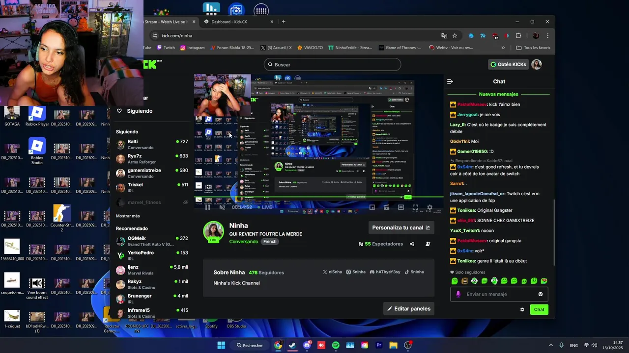
Task: Open OGMeik recommended channel
Action: point(152,241)
